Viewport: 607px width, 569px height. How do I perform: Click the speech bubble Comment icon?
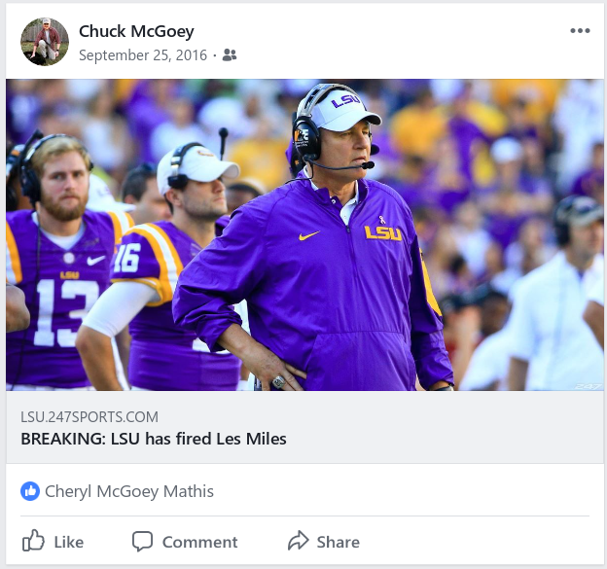click(x=143, y=541)
